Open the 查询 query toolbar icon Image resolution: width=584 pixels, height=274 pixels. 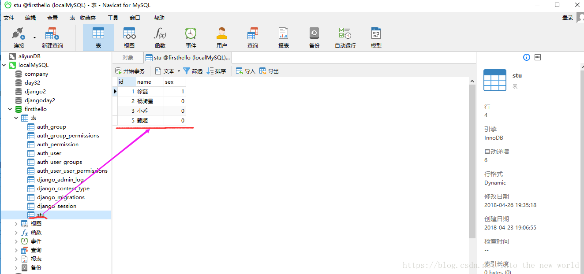point(253,37)
